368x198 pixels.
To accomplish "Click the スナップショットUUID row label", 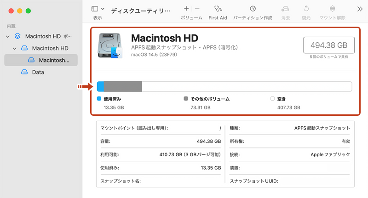I will (254, 181).
